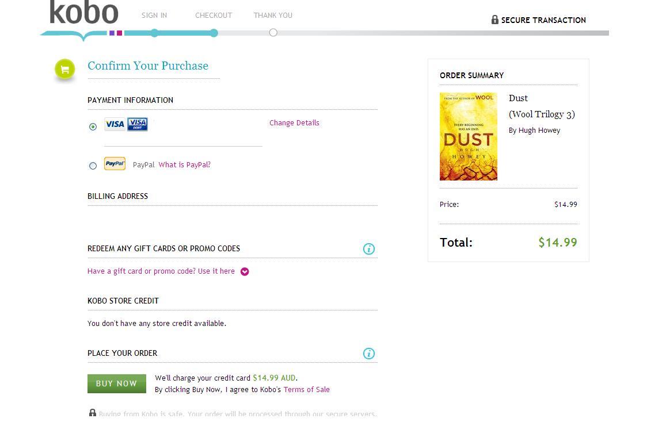Select the PayPal payment radio button
647x426 pixels.
(x=93, y=166)
